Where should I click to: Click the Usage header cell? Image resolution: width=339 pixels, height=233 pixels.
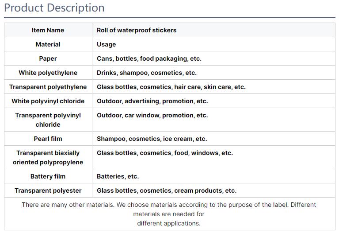[x=107, y=44]
